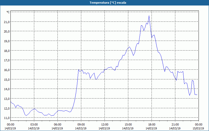This screenshot has width=209, height=131.
Task: Click the 12:00 time label
Action: [105, 125]
